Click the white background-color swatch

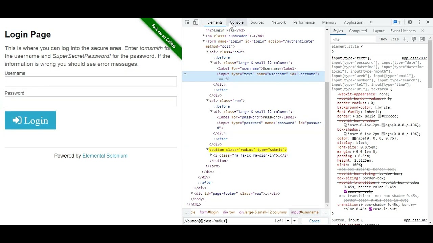377,107
